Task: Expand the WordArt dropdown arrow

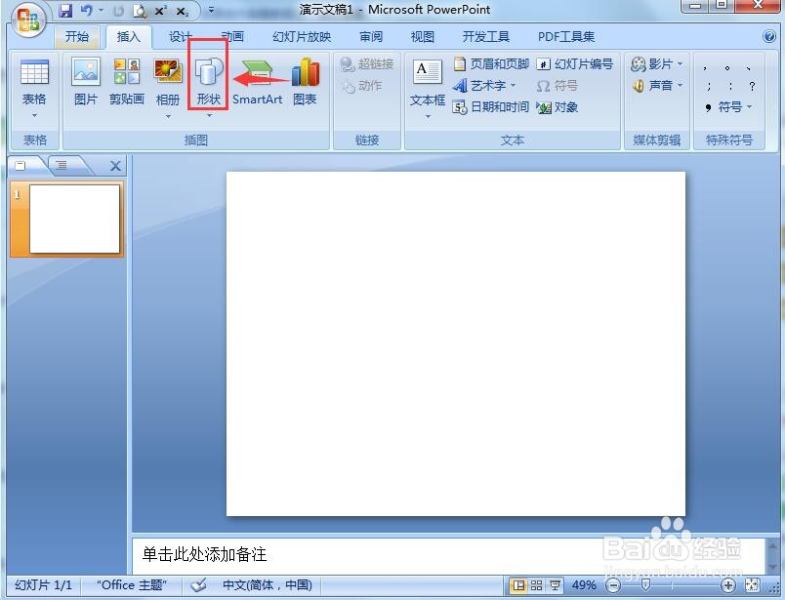Action: (514, 86)
